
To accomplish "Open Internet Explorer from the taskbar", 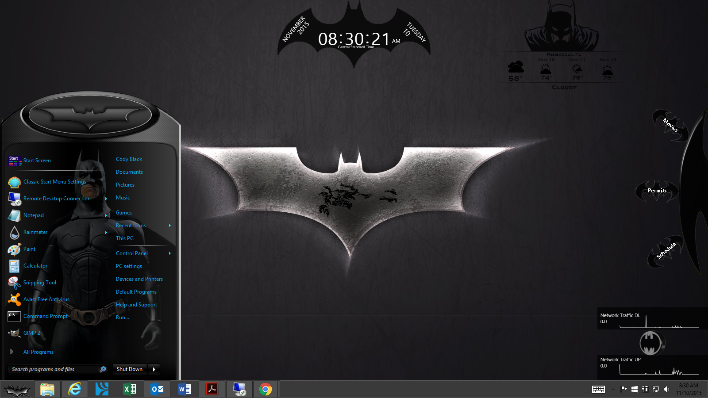I will point(75,389).
